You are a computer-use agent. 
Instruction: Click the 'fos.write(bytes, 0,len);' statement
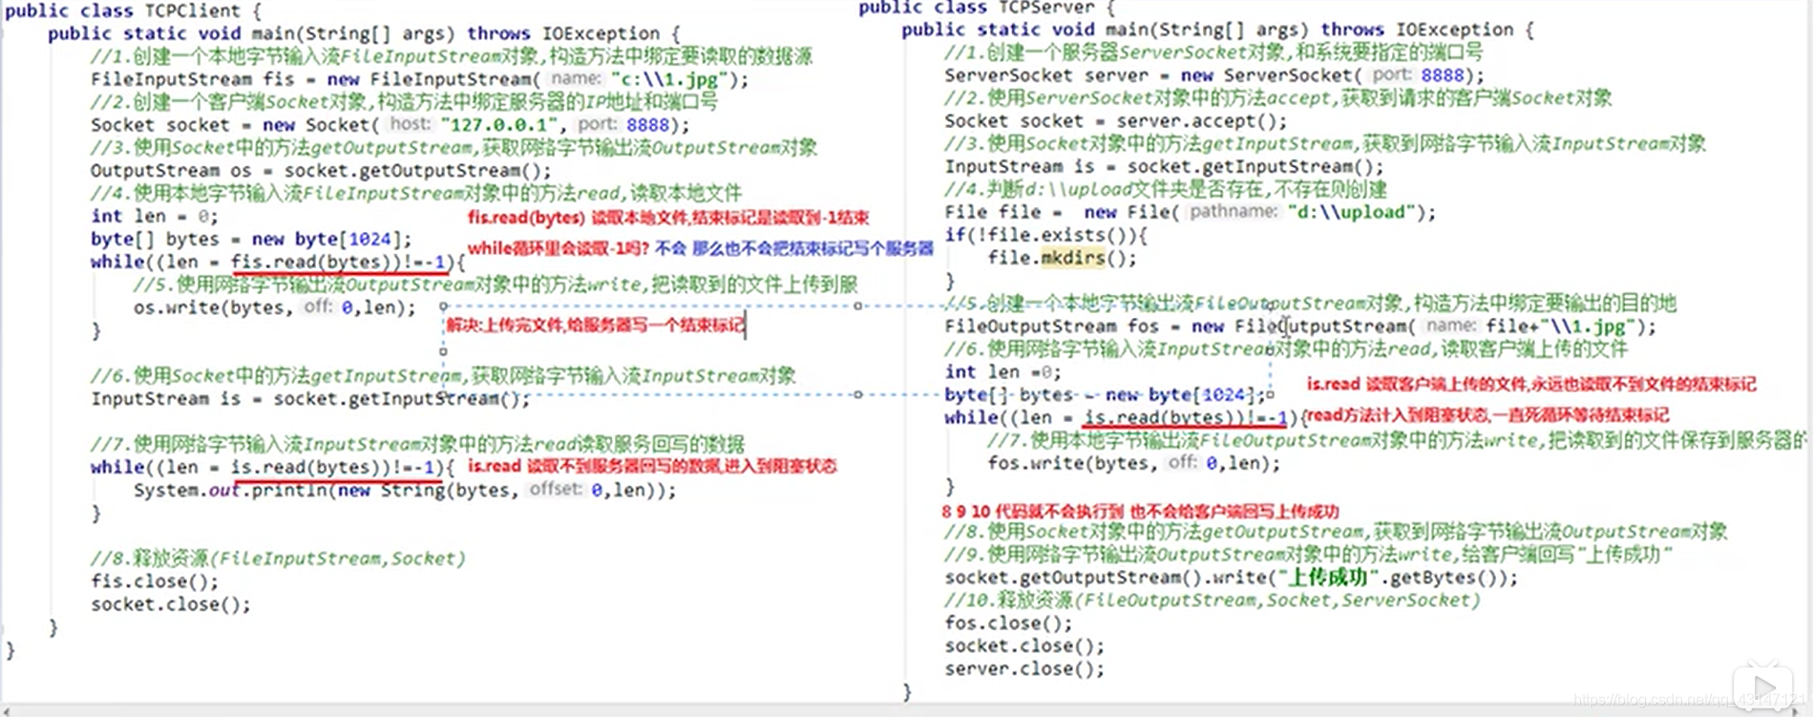click(1134, 464)
